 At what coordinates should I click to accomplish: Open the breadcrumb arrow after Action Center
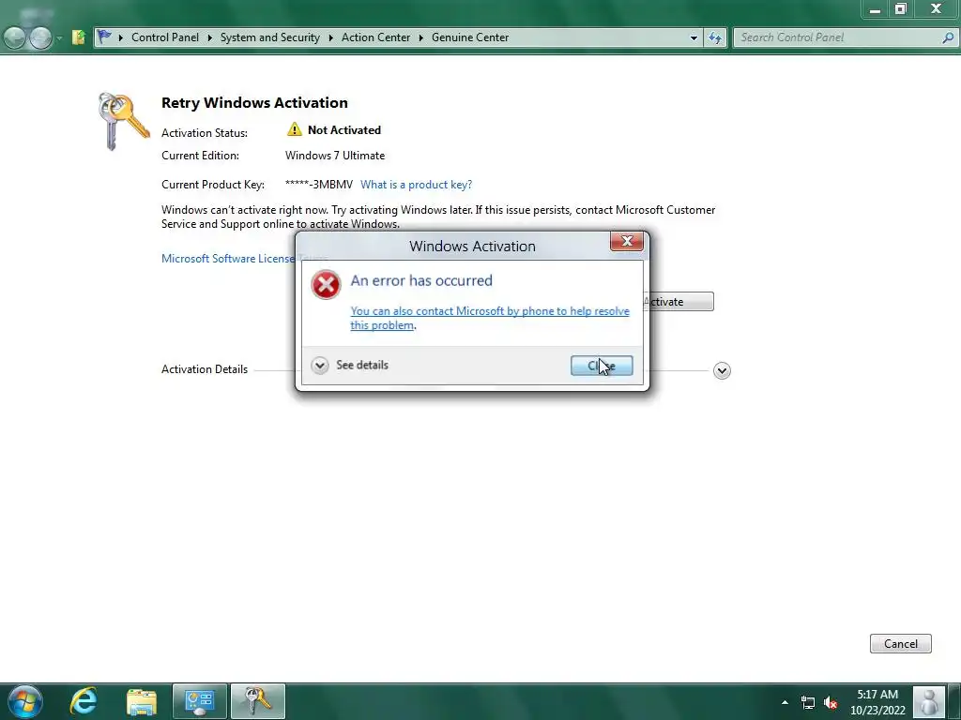click(421, 37)
